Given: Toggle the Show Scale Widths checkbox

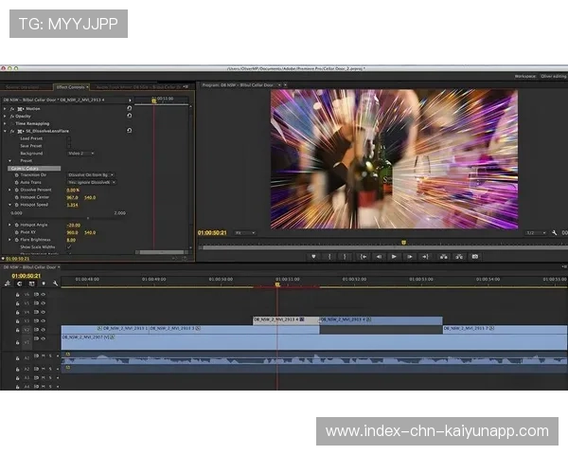Looking at the screenshot, I should click(x=69, y=246).
